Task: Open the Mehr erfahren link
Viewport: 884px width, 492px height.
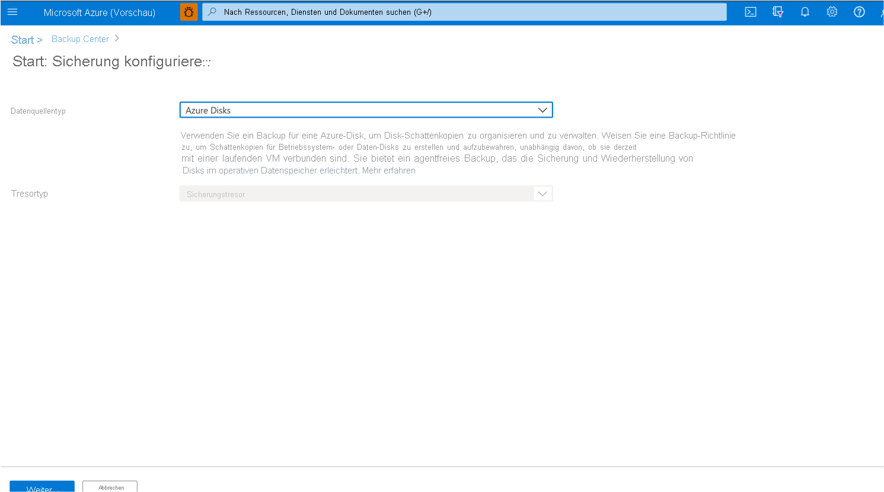Action: click(389, 171)
